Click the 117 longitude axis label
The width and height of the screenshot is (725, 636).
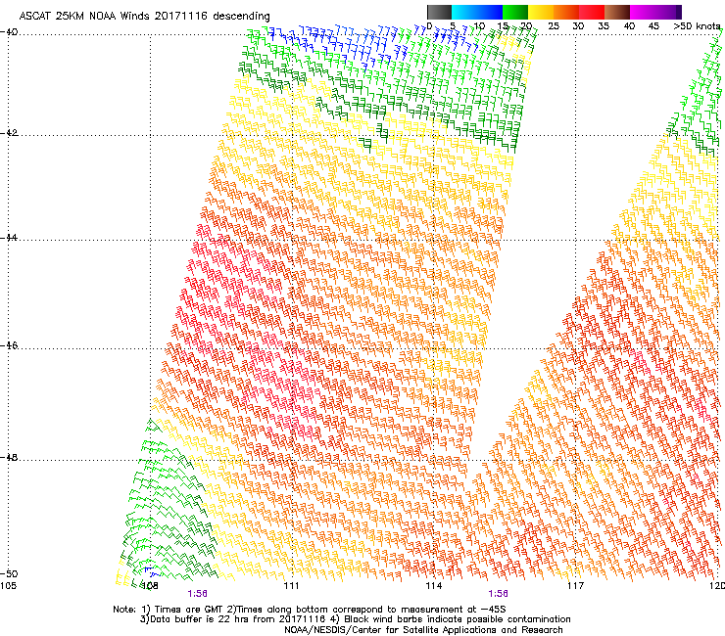(575, 586)
